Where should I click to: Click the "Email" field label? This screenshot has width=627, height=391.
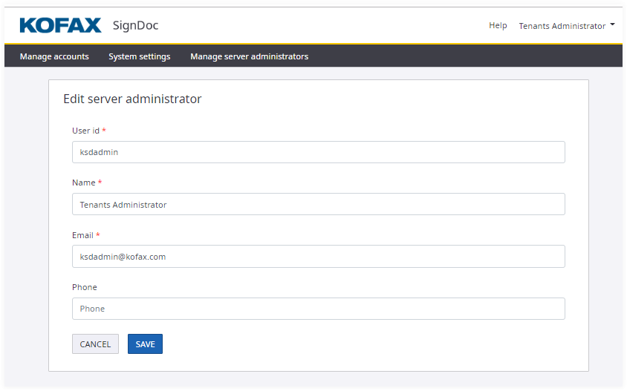pos(82,235)
